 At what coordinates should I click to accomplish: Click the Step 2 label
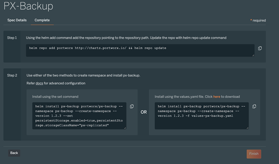[12, 76]
